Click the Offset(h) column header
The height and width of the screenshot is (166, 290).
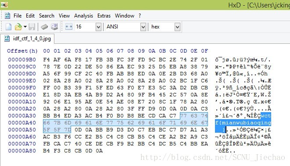point(22,51)
